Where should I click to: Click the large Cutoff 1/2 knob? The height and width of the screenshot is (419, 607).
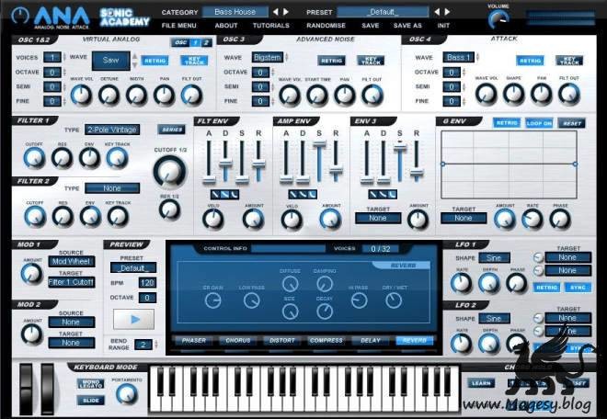pos(169,172)
